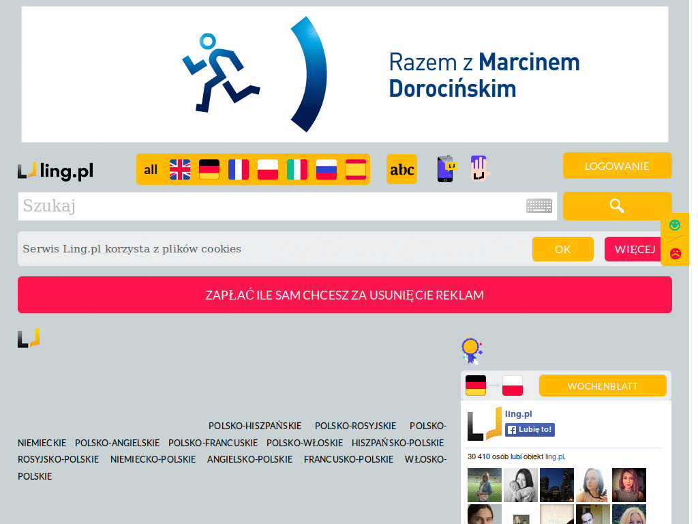Open the POLSKO-FRANCUSKIE dictionary link

pyautogui.click(x=213, y=443)
